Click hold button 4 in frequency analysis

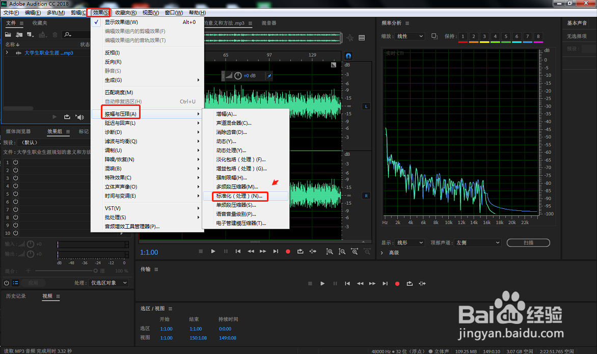(495, 37)
